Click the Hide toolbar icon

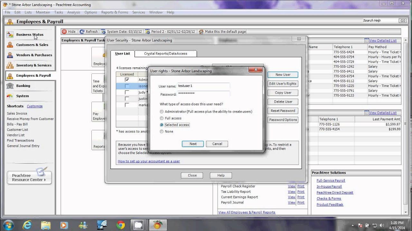(x=64, y=32)
